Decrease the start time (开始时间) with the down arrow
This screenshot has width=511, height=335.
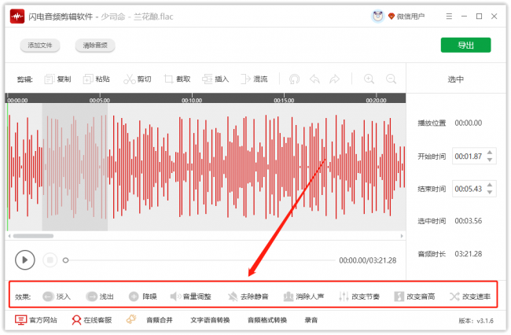coord(490,160)
